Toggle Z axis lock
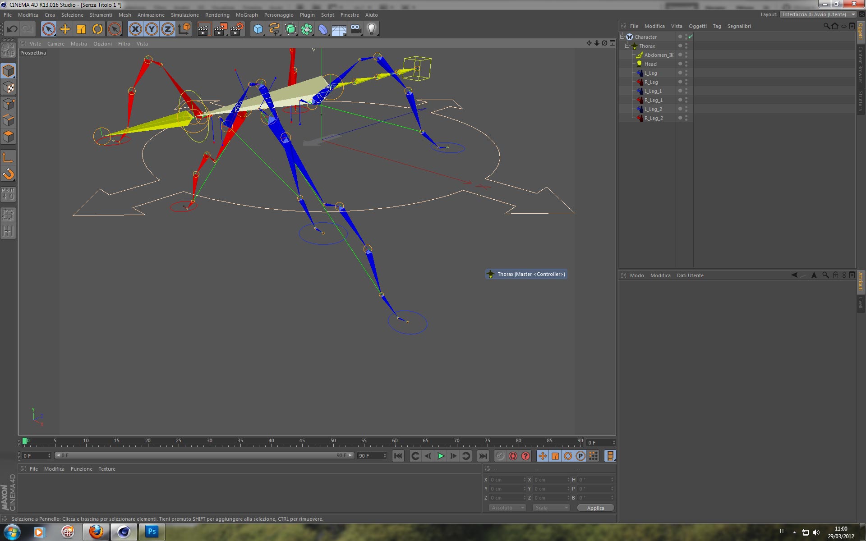 168,29
